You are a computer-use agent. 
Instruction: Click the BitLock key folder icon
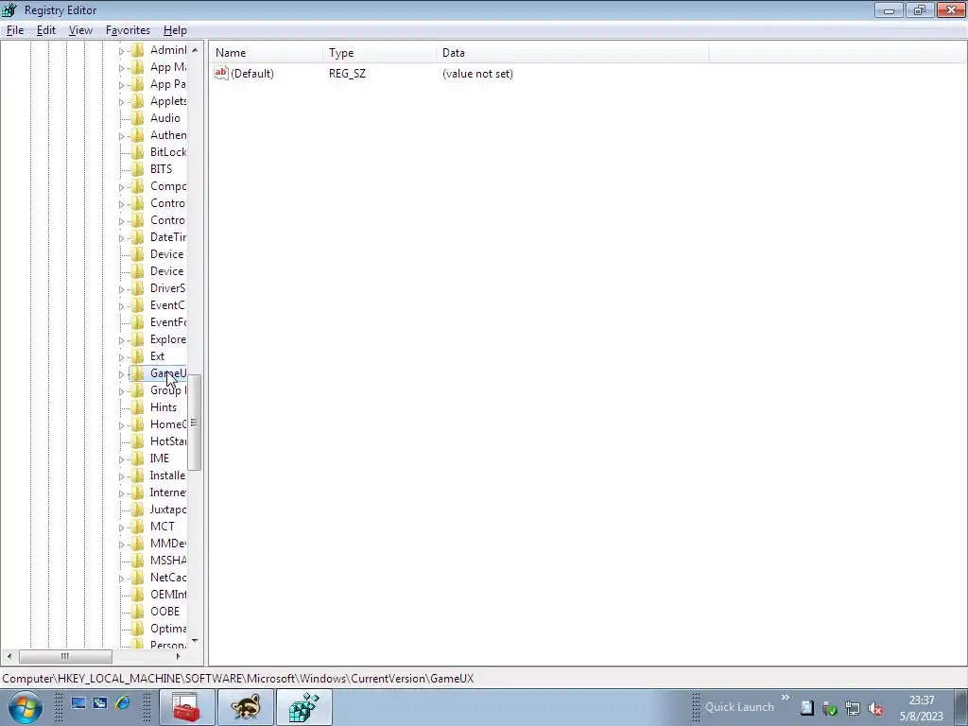click(x=138, y=152)
